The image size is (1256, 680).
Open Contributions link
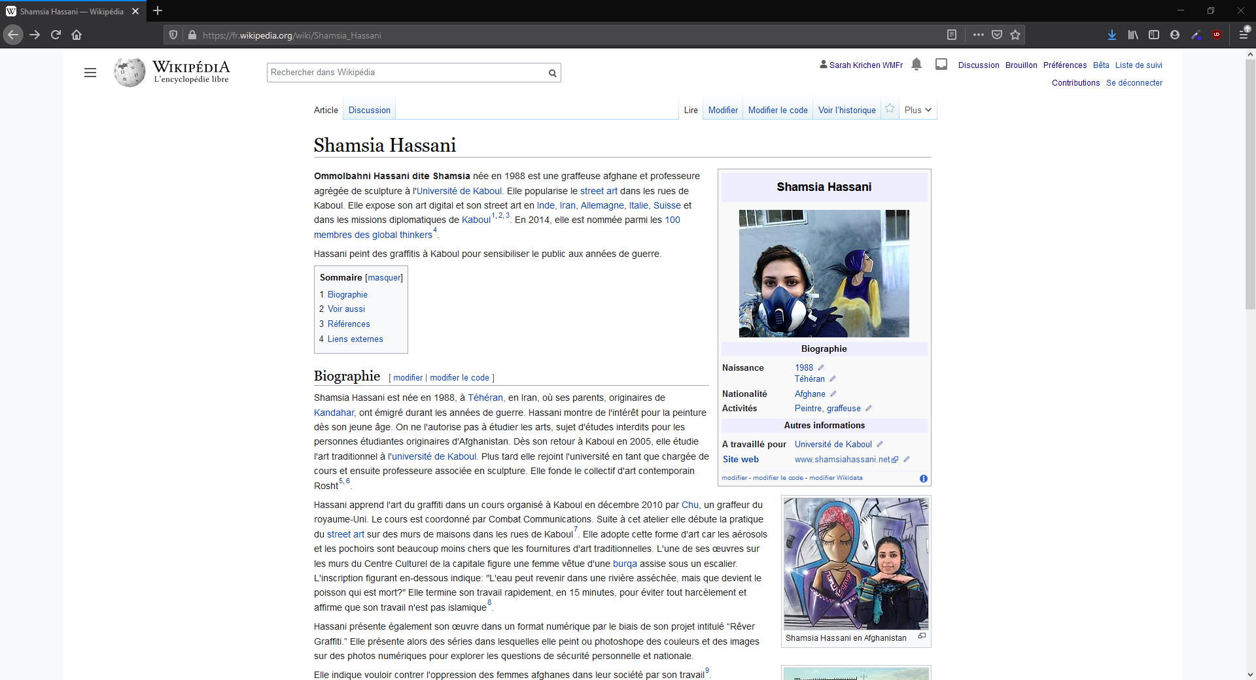coord(1075,82)
